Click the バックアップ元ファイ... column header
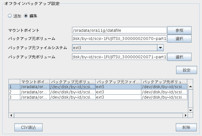 coord(118,82)
